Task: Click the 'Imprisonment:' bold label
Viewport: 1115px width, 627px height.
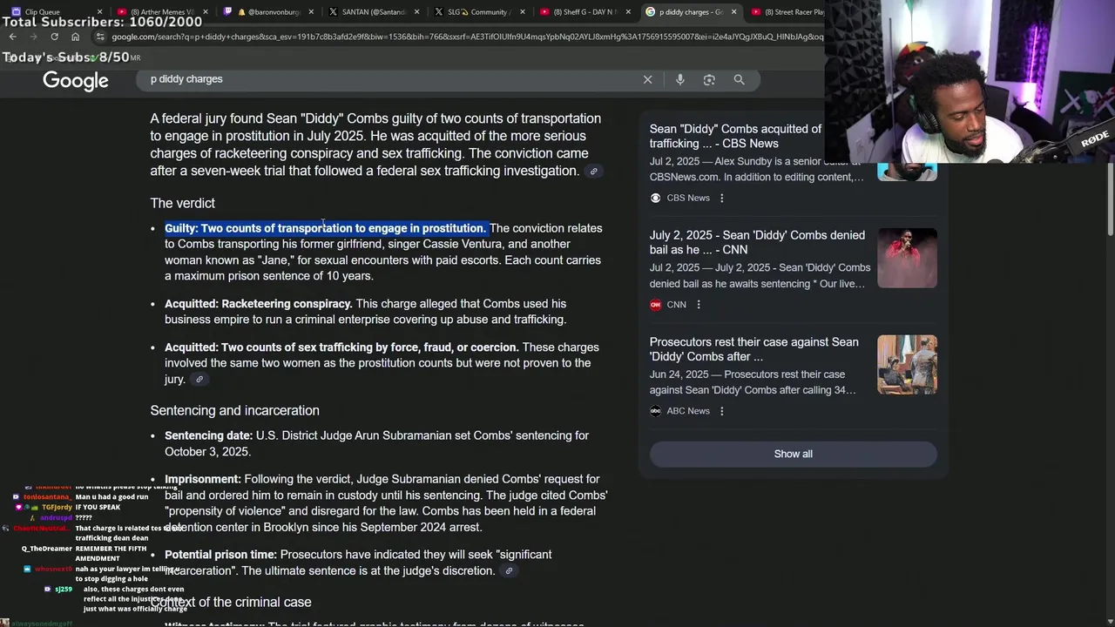Action: tap(203, 479)
